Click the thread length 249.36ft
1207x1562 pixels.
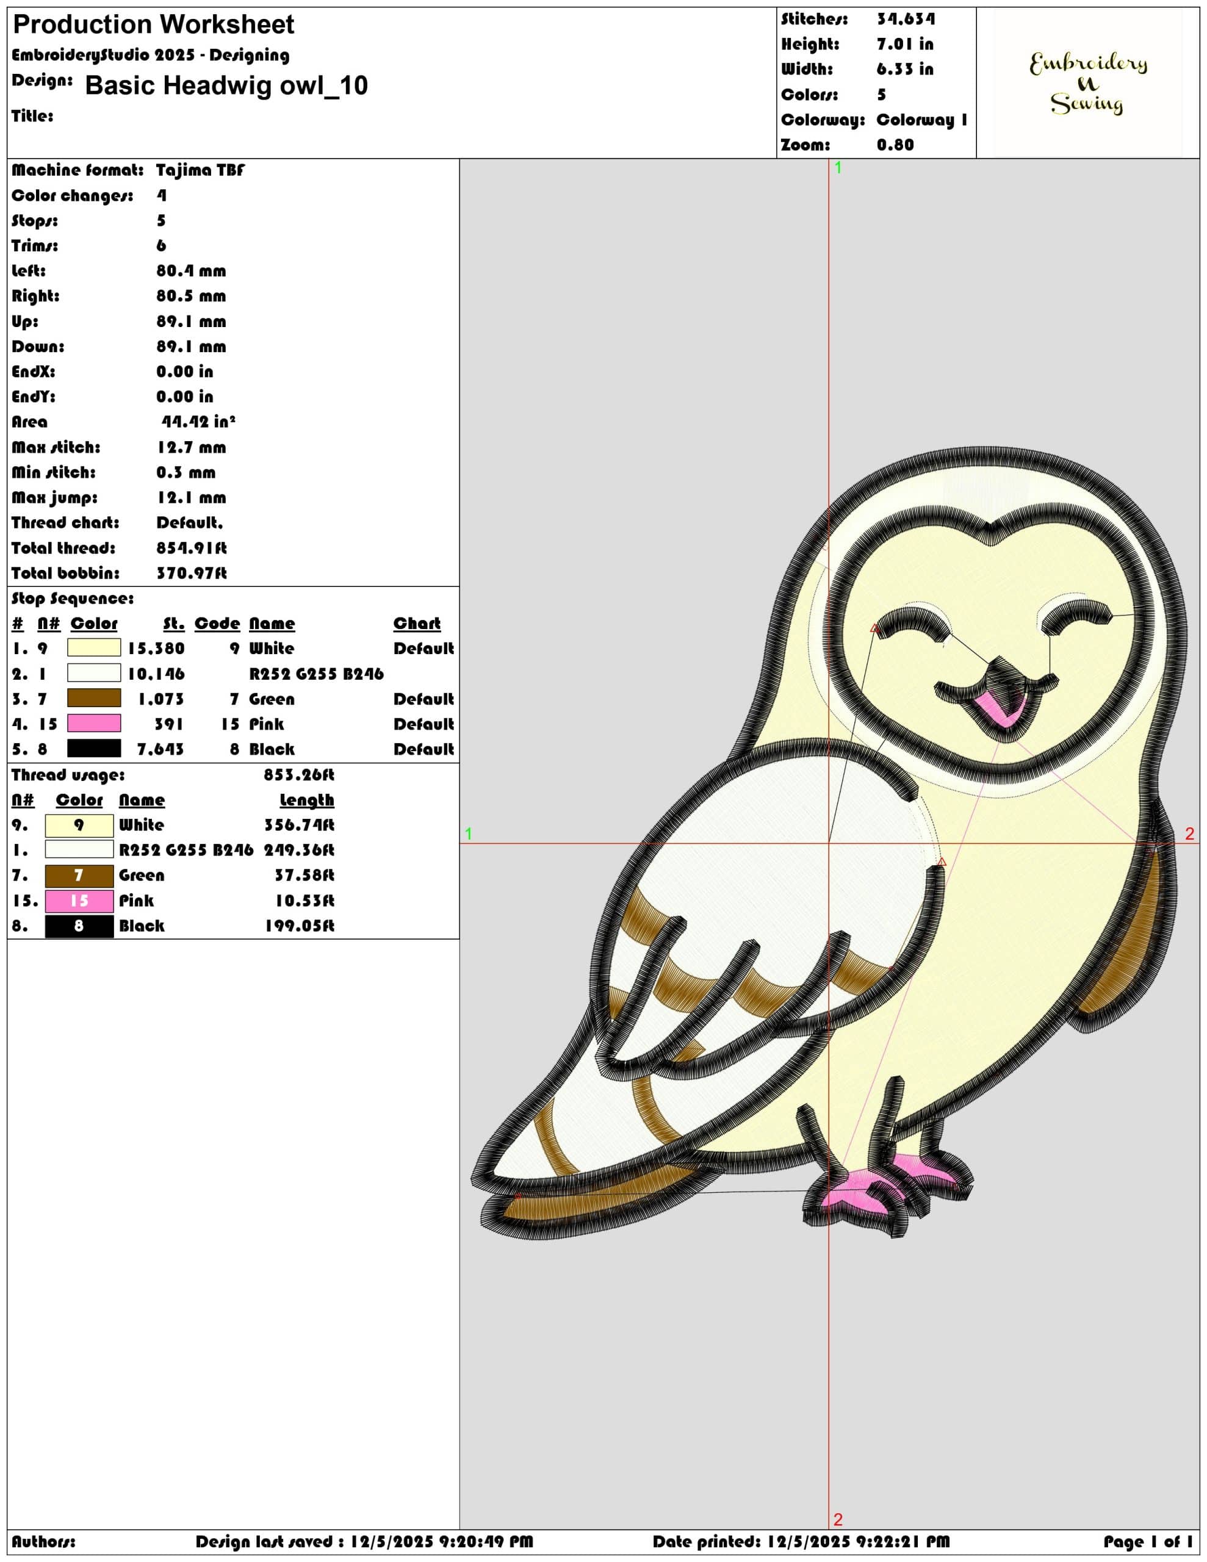click(x=299, y=851)
